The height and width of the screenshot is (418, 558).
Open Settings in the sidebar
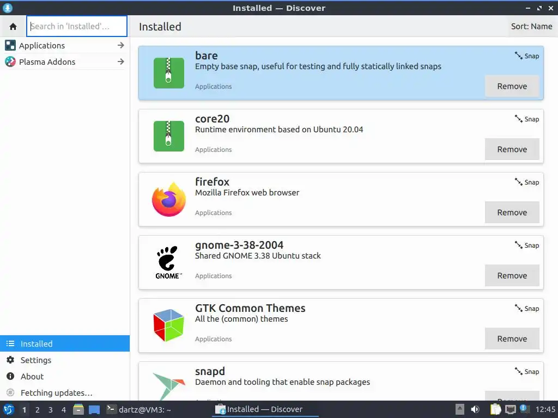click(x=65, y=360)
